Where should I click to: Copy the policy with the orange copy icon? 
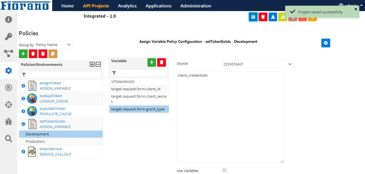pyautogui.click(x=53, y=54)
